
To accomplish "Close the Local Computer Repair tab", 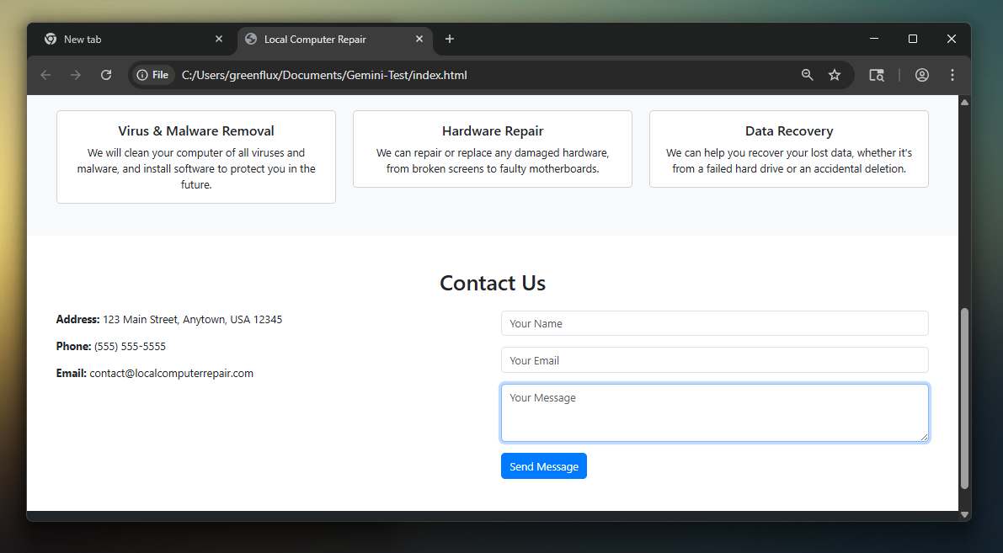I will [419, 40].
